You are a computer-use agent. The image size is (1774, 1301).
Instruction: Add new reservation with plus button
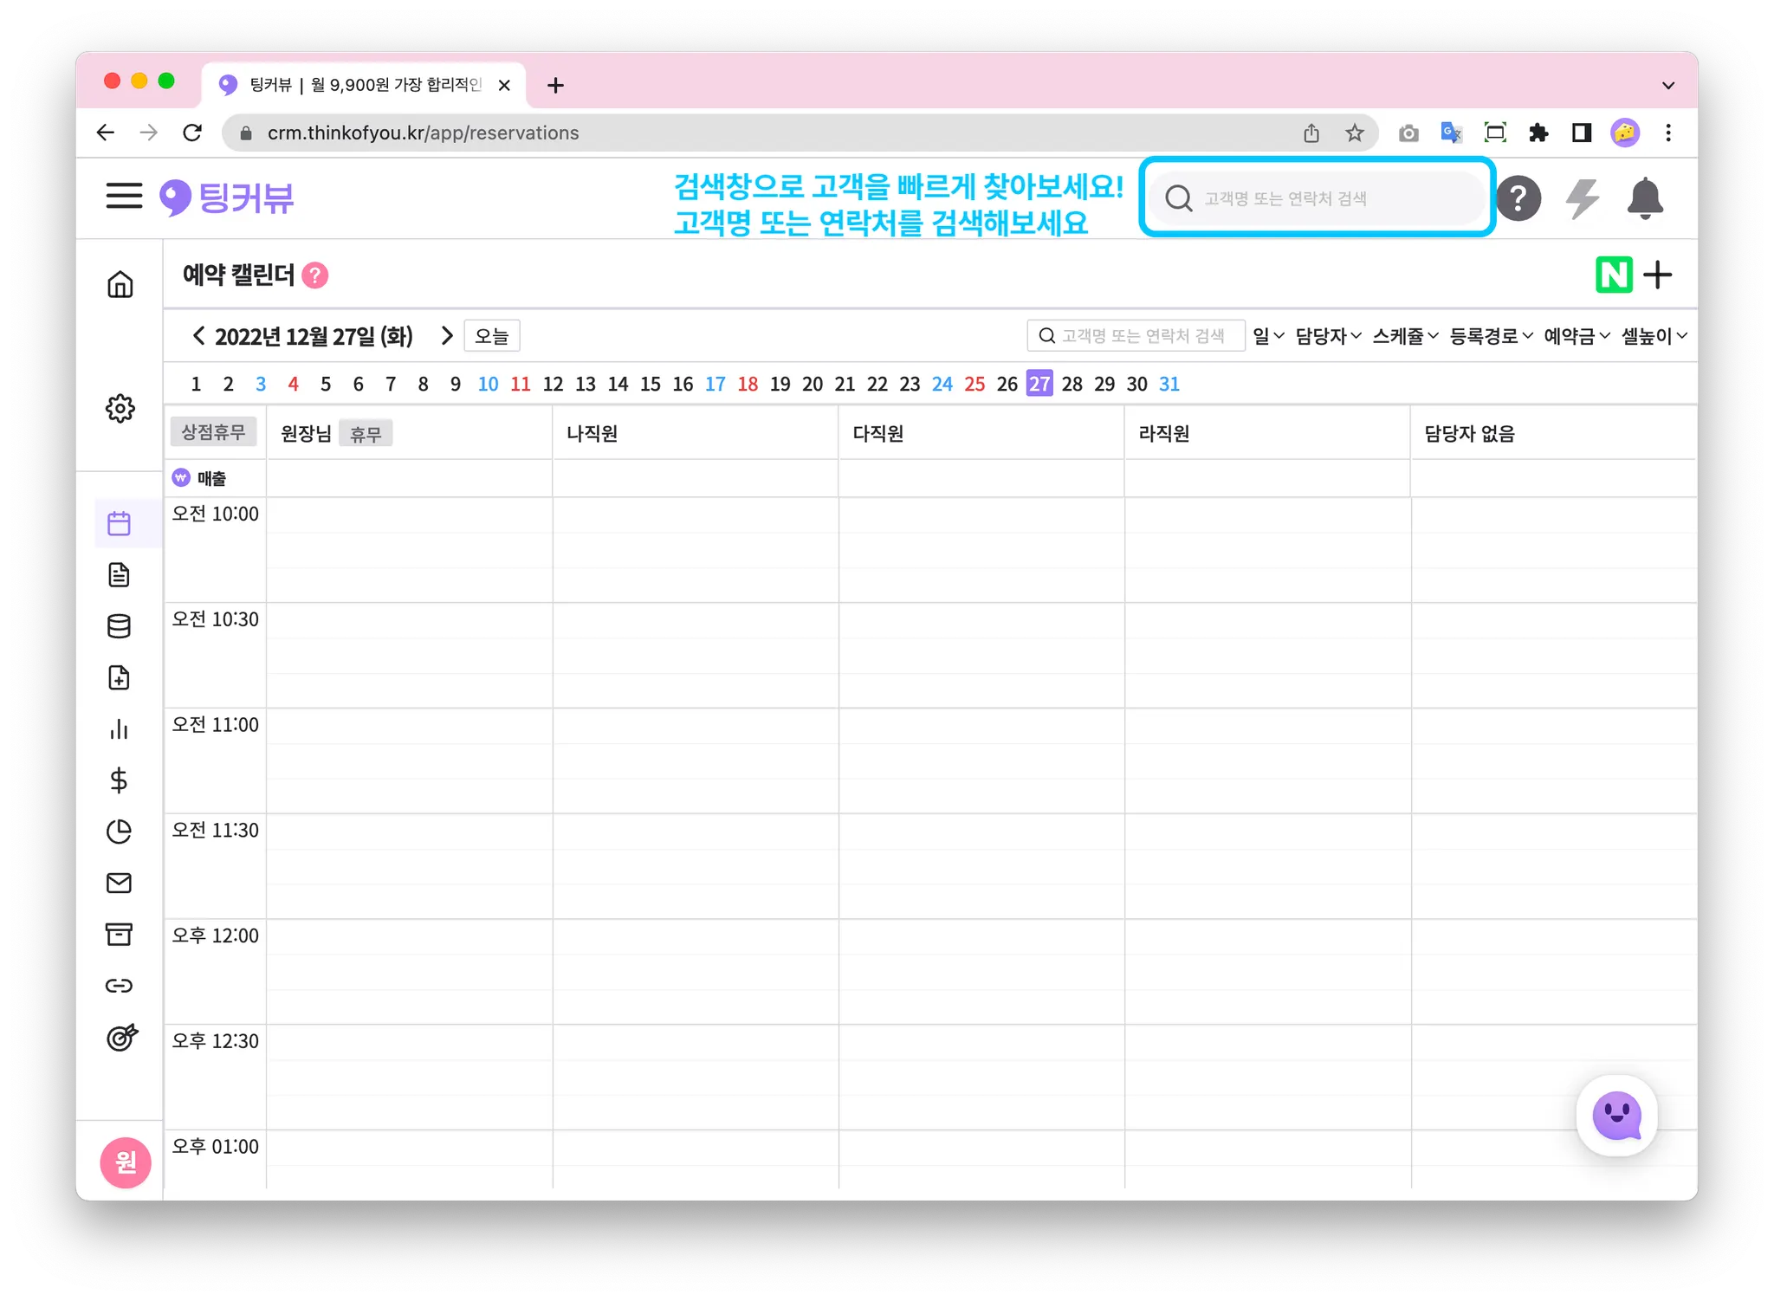coord(1658,275)
